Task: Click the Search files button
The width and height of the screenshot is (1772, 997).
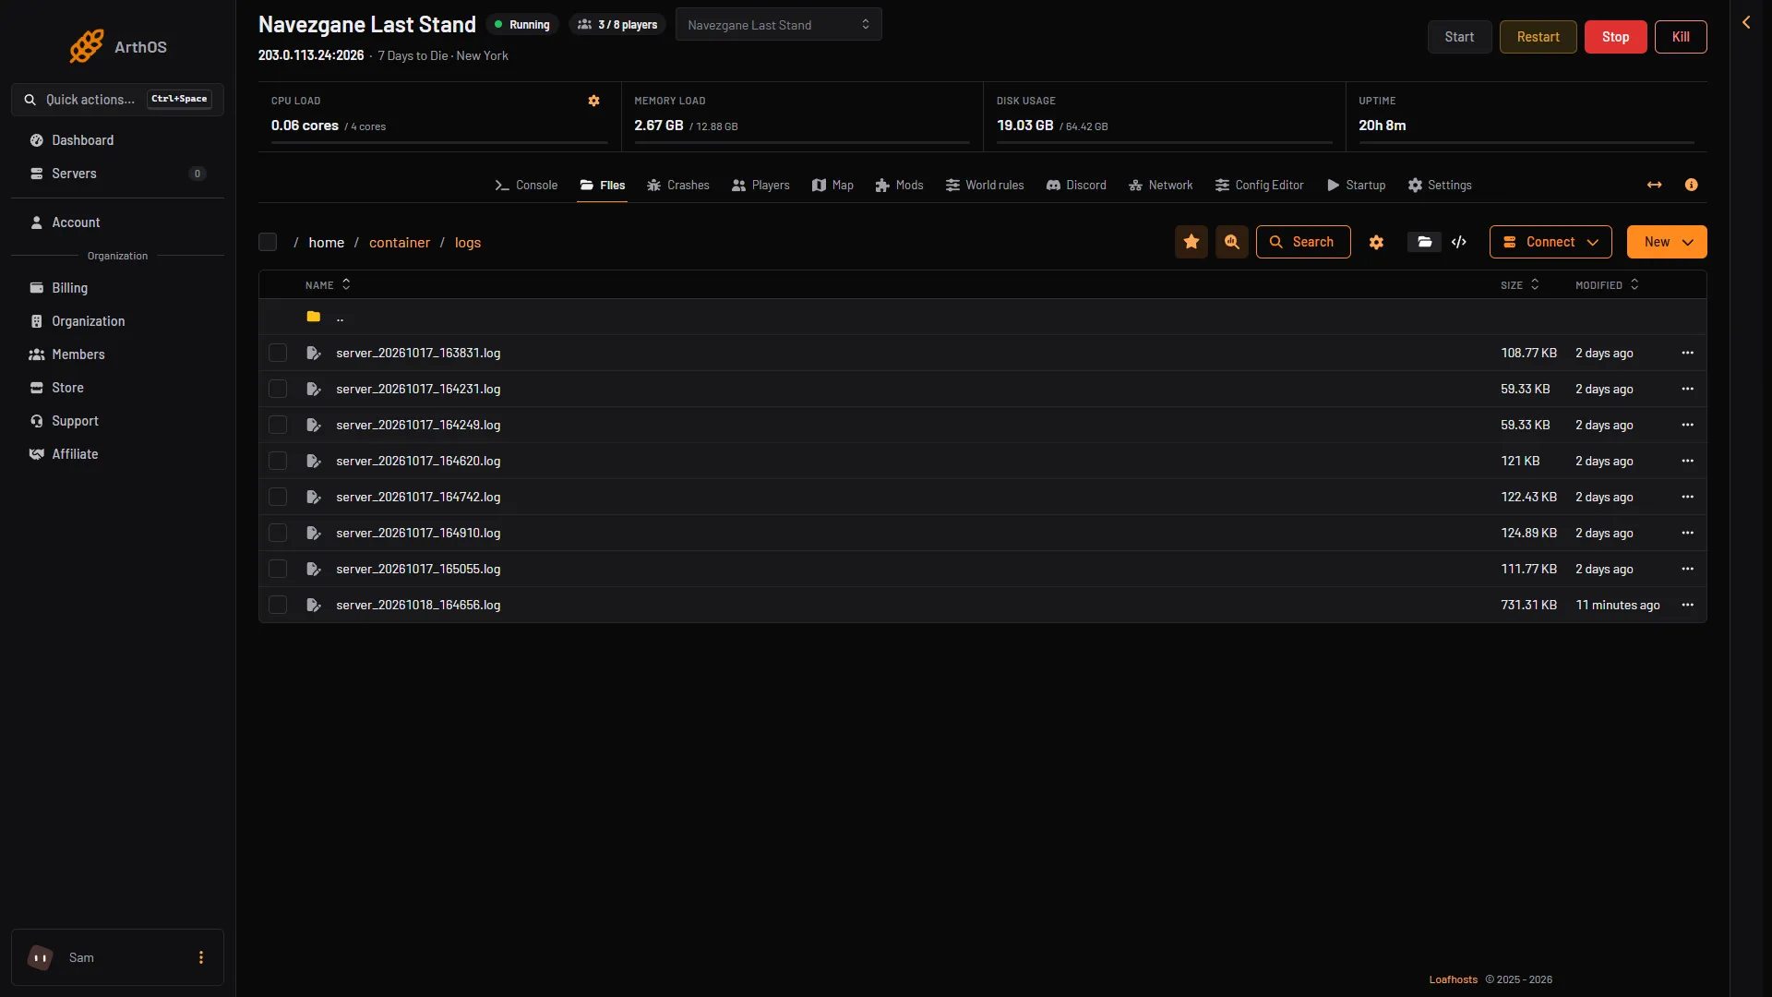Action: tap(1303, 242)
